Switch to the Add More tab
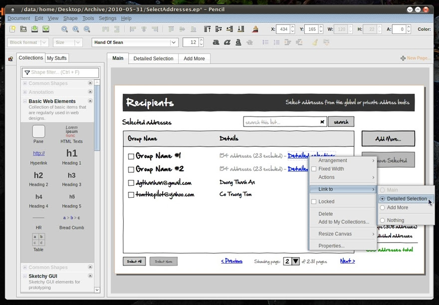Screen dimensions: 439x305 pos(194,58)
